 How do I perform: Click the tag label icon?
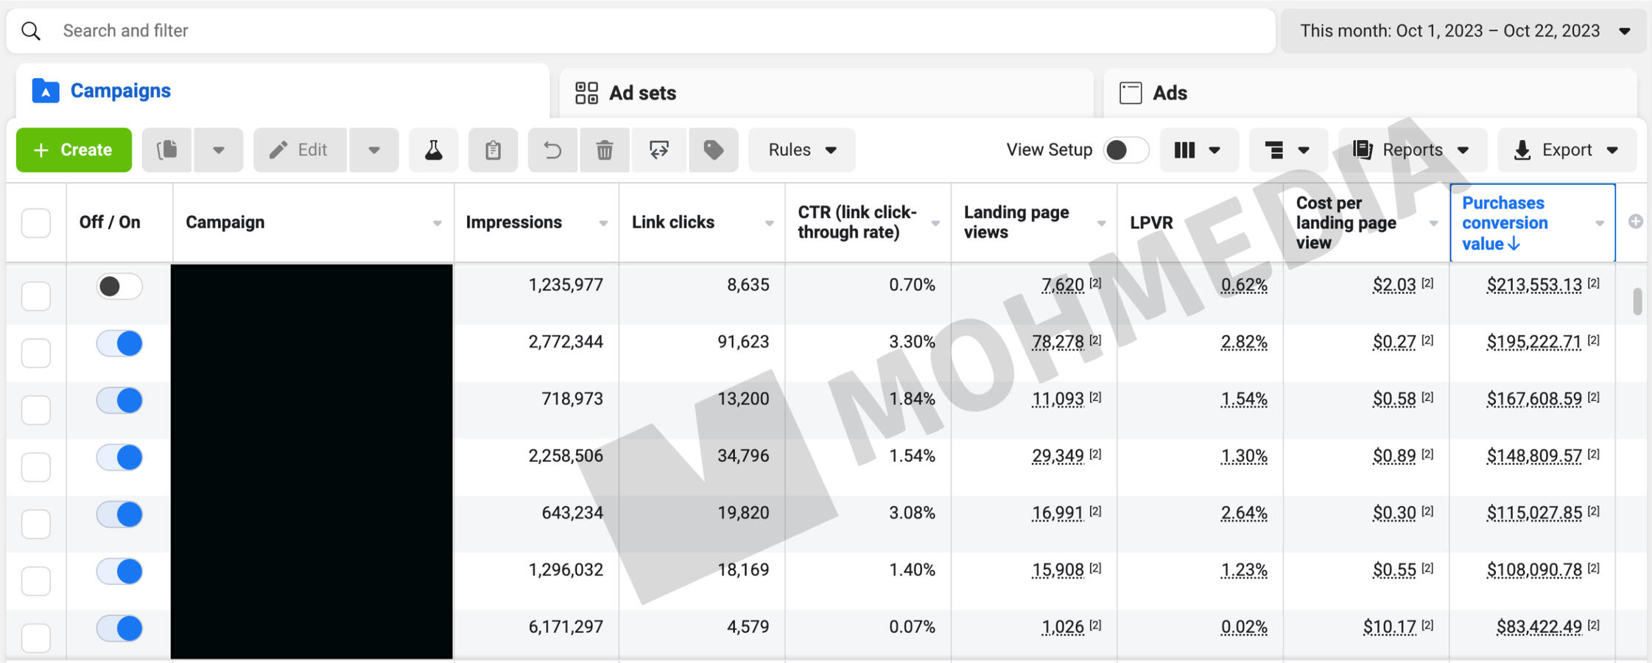[x=713, y=150]
